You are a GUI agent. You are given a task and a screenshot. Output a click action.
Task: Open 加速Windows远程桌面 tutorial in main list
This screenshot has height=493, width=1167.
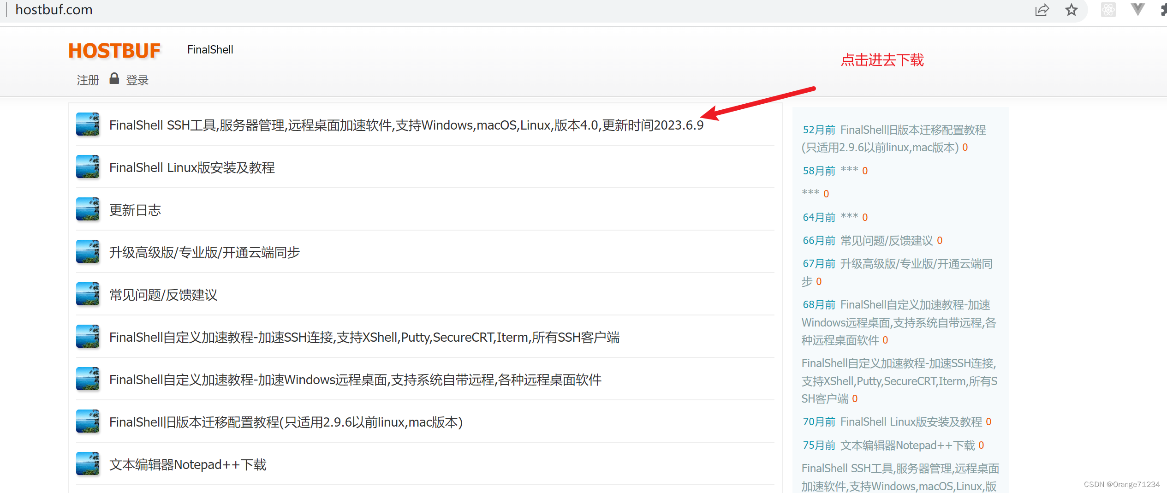tap(355, 380)
